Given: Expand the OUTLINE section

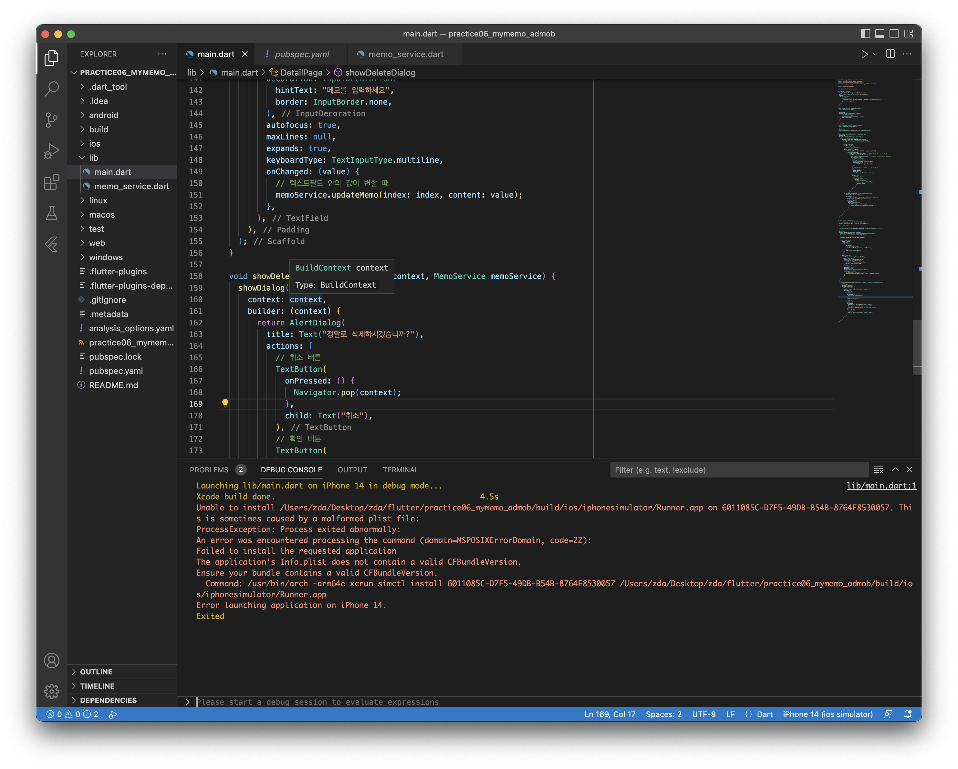Looking at the screenshot, I should (x=122, y=672).
